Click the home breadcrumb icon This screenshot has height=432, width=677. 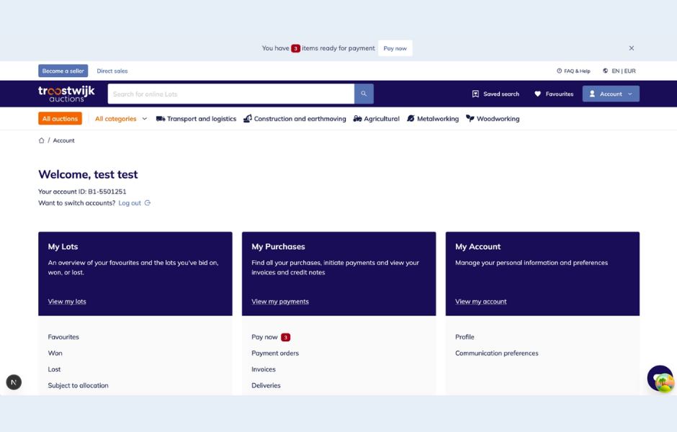point(42,140)
